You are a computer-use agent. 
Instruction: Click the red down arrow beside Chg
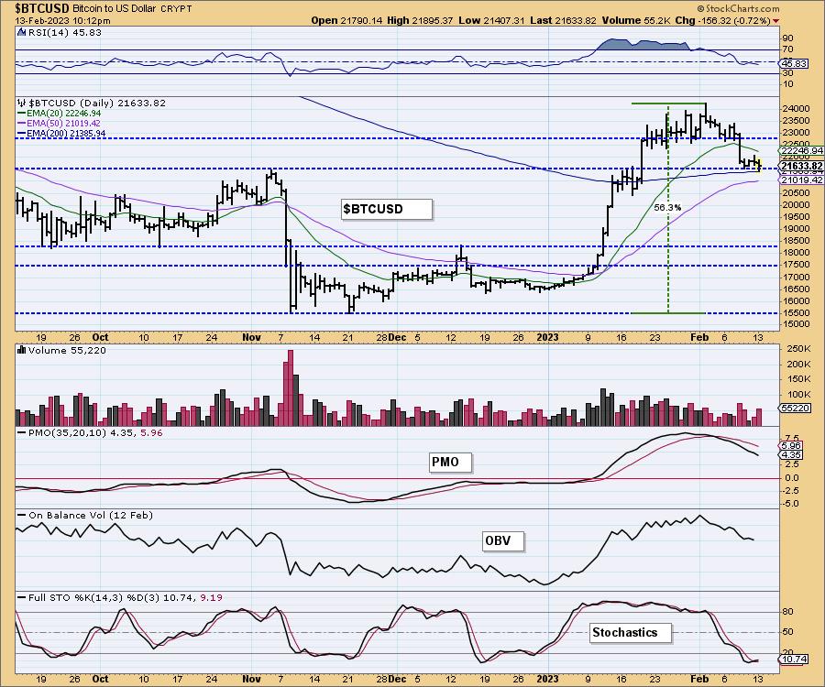coord(776,21)
